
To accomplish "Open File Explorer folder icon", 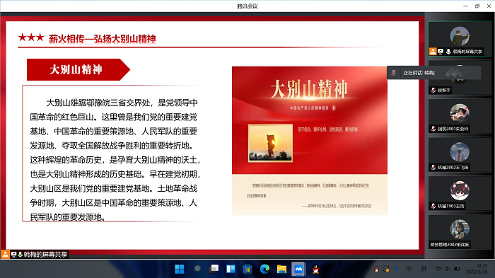I will click(x=281, y=269).
